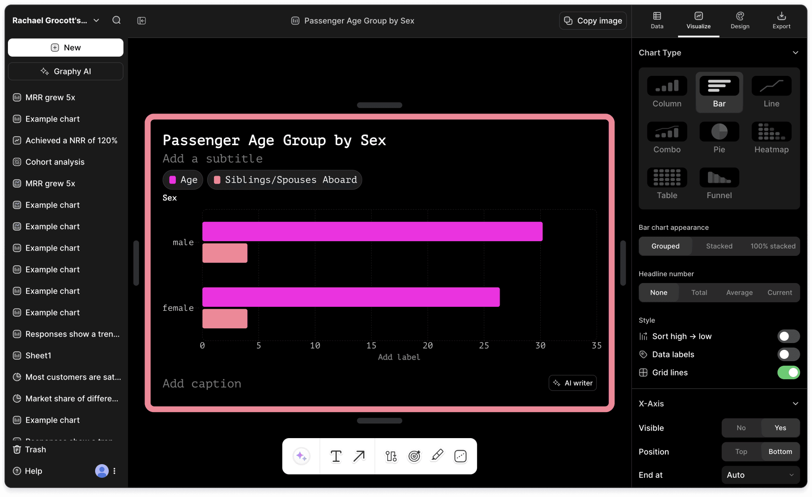Click the goal target tool icon
Viewport: 812px width, 497px height.
(x=414, y=456)
